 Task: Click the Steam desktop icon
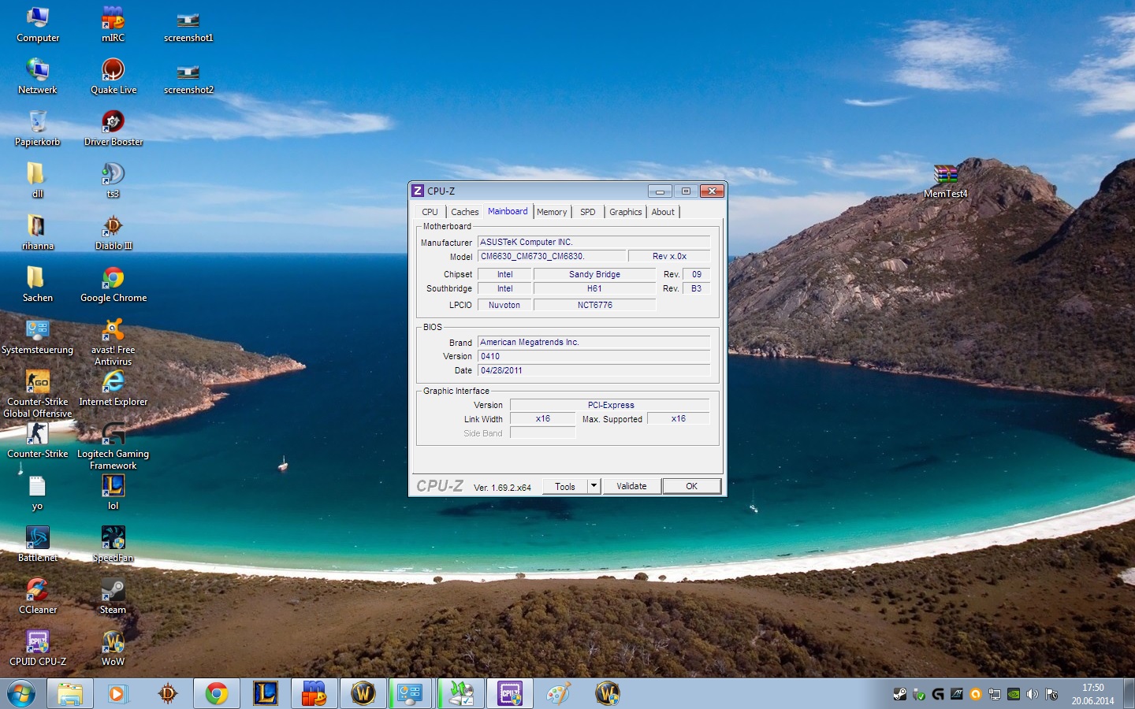pyautogui.click(x=113, y=591)
